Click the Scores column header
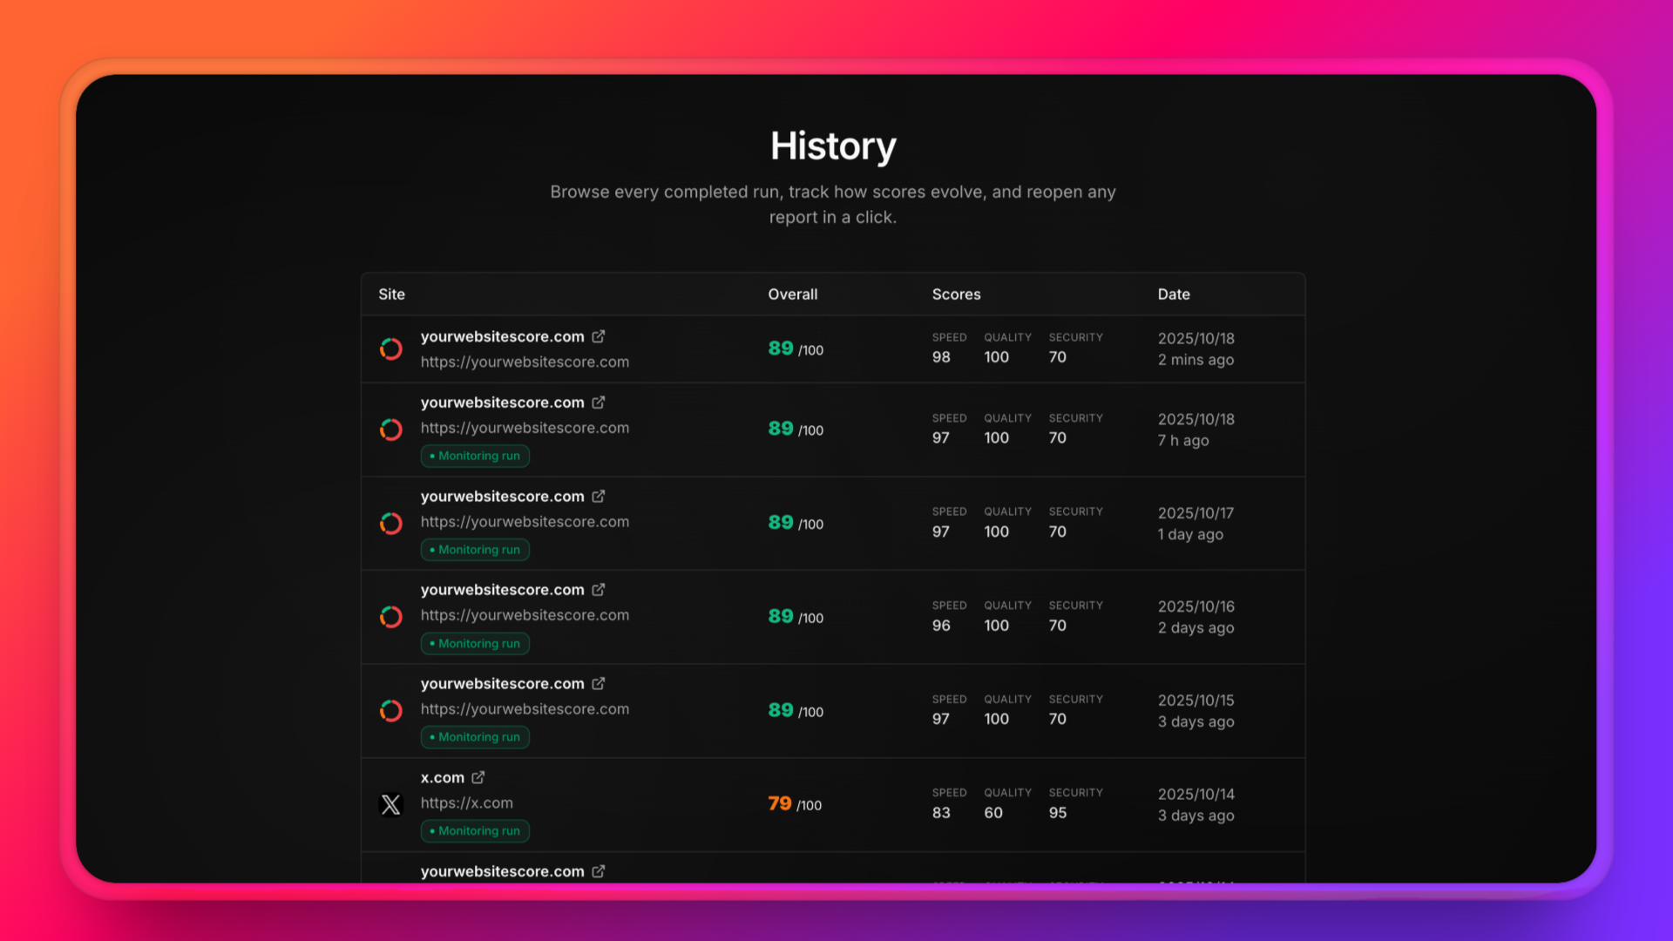 [956, 294]
